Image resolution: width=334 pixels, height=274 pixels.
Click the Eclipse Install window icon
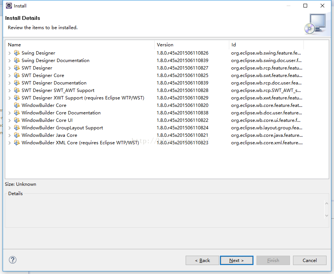9,6
